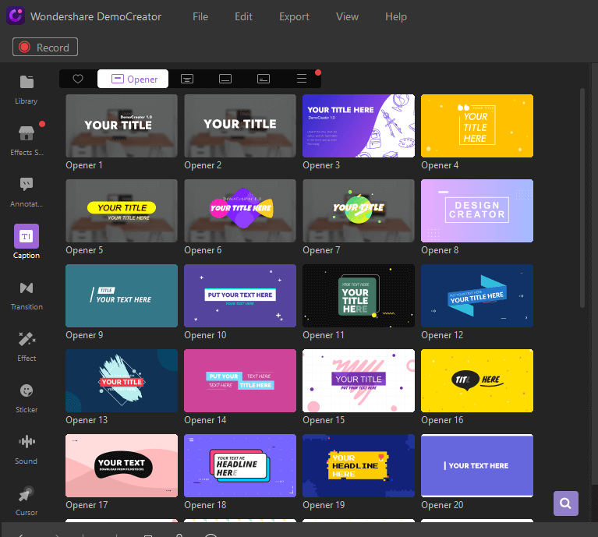Select the Opener 2 thumbnail
The height and width of the screenshot is (537, 598).
pyautogui.click(x=240, y=125)
